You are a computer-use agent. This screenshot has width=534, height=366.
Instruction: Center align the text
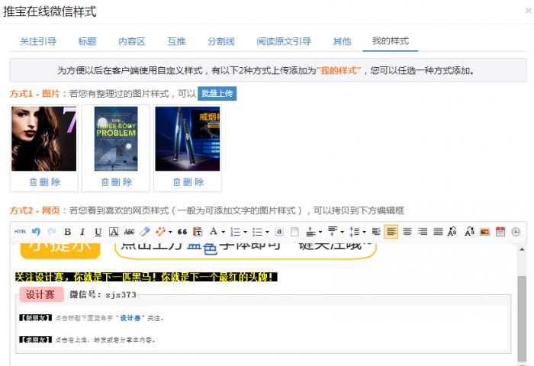(407, 232)
